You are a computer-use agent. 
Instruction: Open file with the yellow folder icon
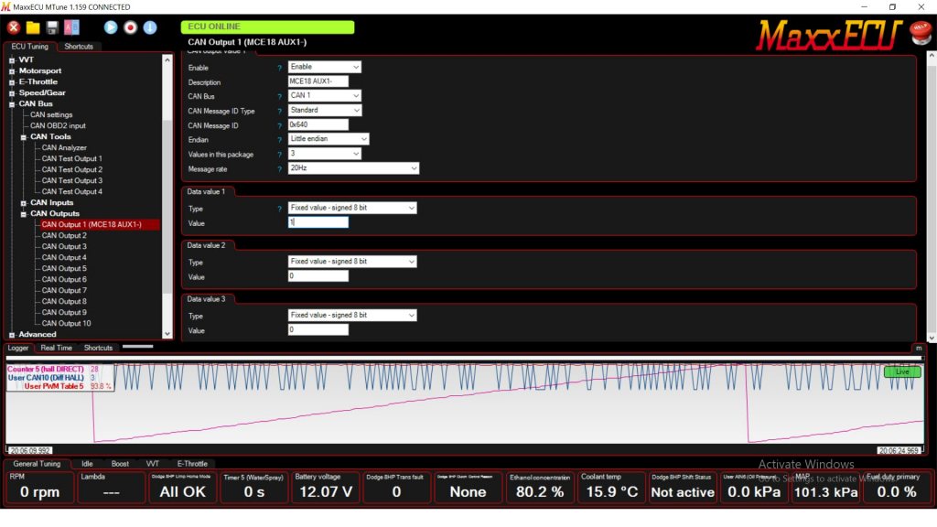pyautogui.click(x=33, y=27)
